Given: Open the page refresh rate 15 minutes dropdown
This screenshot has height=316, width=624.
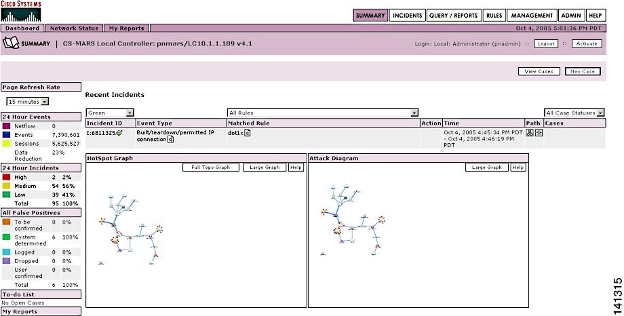Looking at the screenshot, I should [x=27, y=102].
